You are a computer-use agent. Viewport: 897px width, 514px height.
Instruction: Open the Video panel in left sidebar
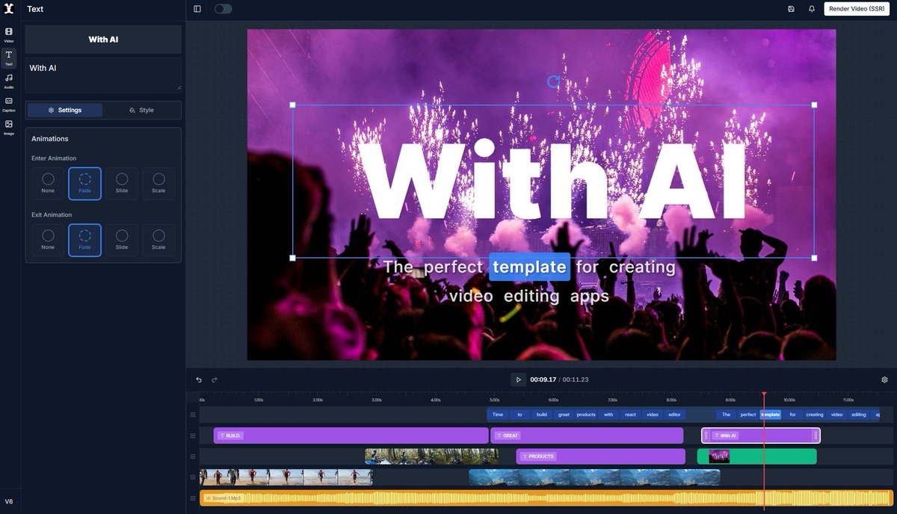pyautogui.click(x=9, y=34)
